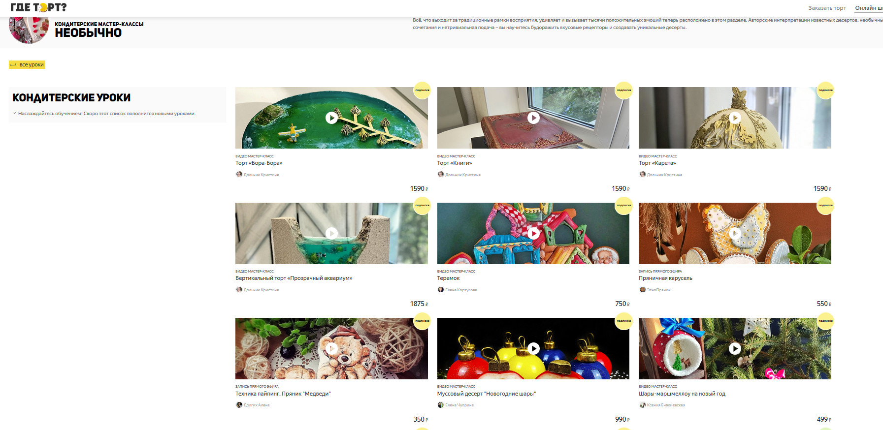Viewport: 883px width, 430px height.
Task: Open the Вертикальный торт «Прозрачный аквариум» title link
Action: 294,278
